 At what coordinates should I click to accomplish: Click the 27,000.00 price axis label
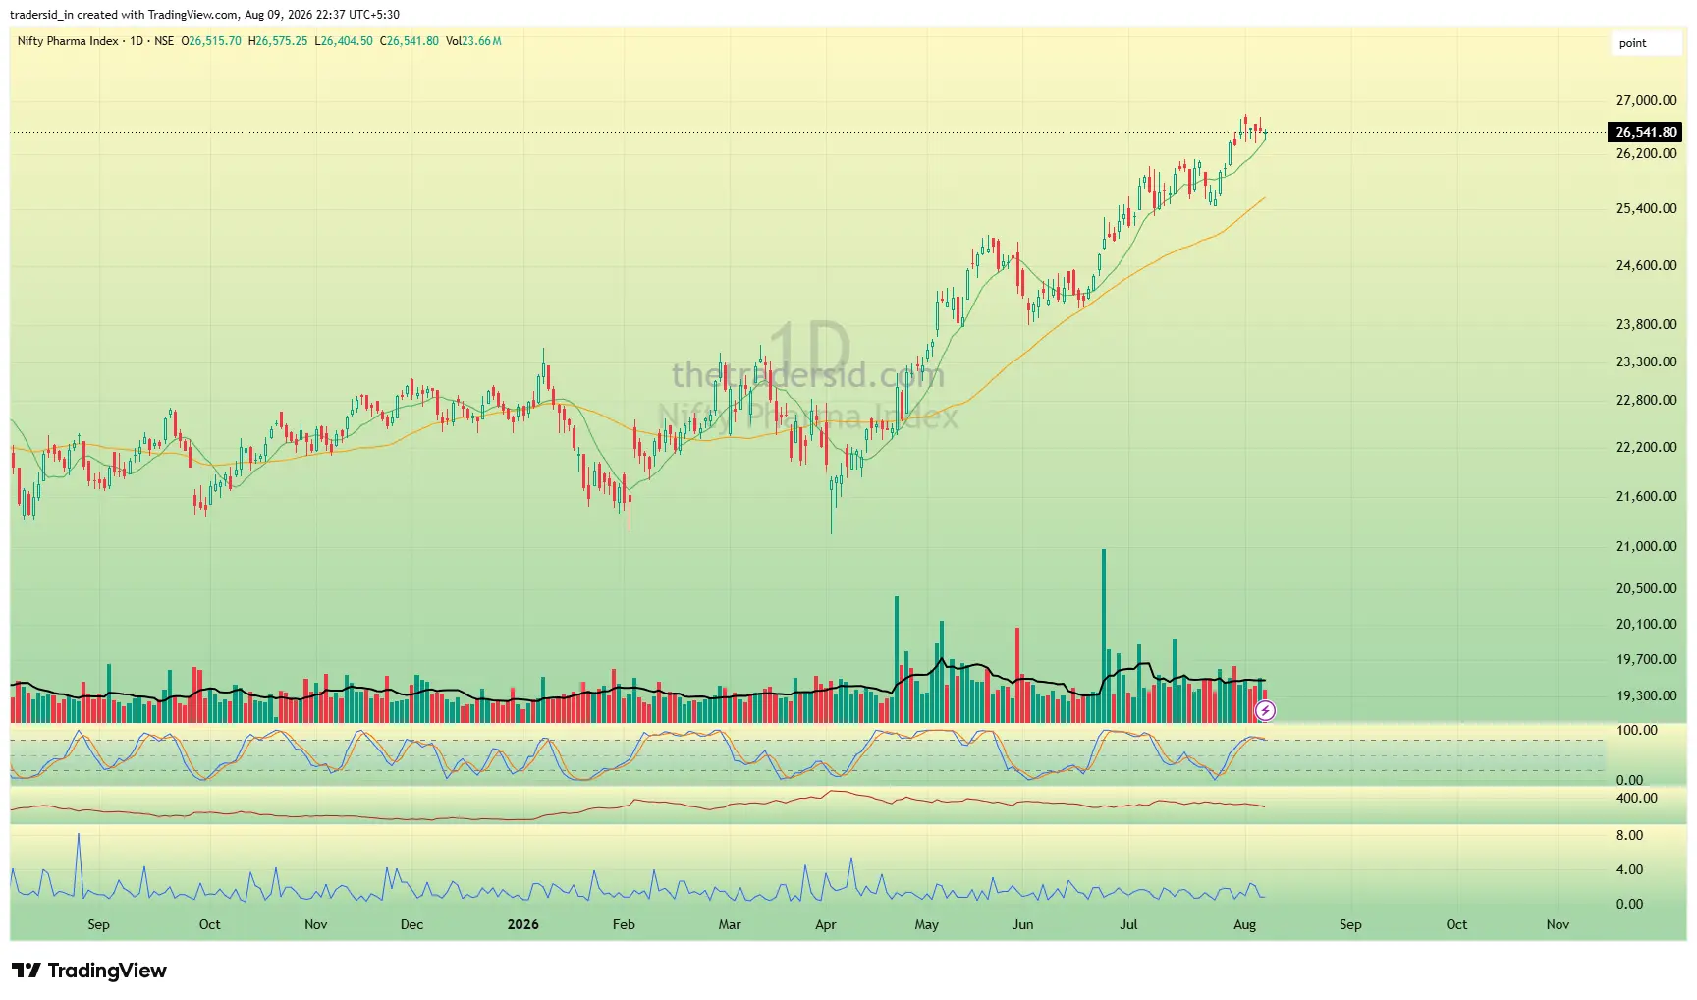pyautogui.click(x=1646, y=100)
